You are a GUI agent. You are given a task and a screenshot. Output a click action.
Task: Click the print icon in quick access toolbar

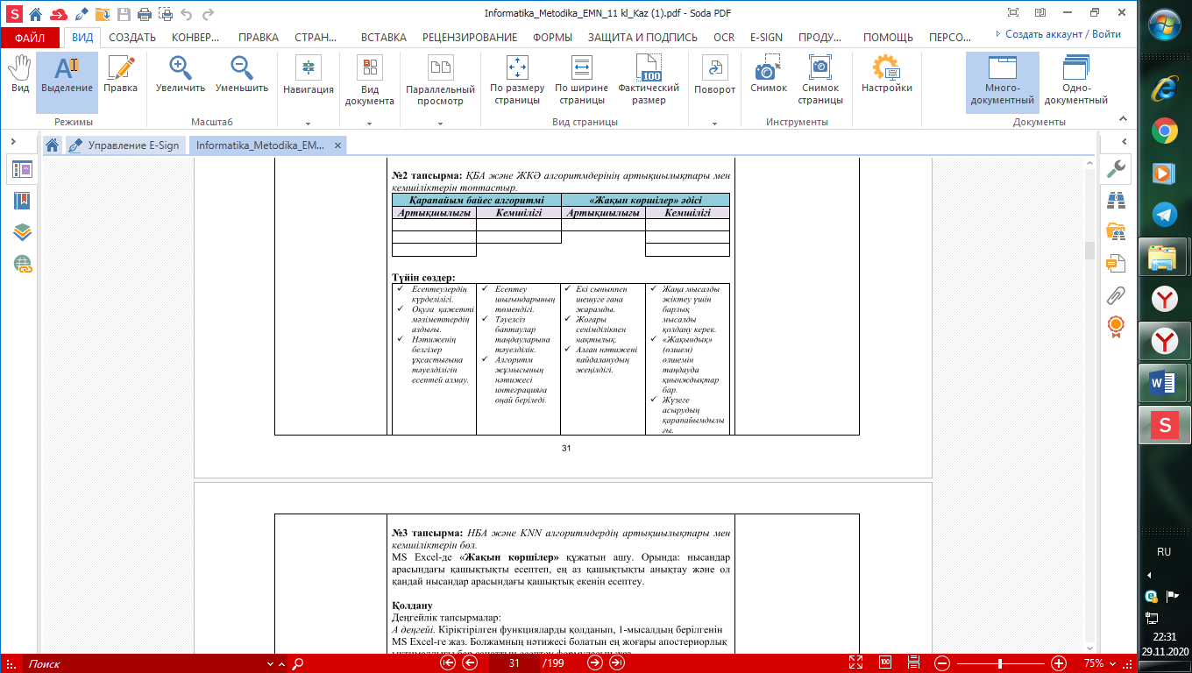coord(143,15)
